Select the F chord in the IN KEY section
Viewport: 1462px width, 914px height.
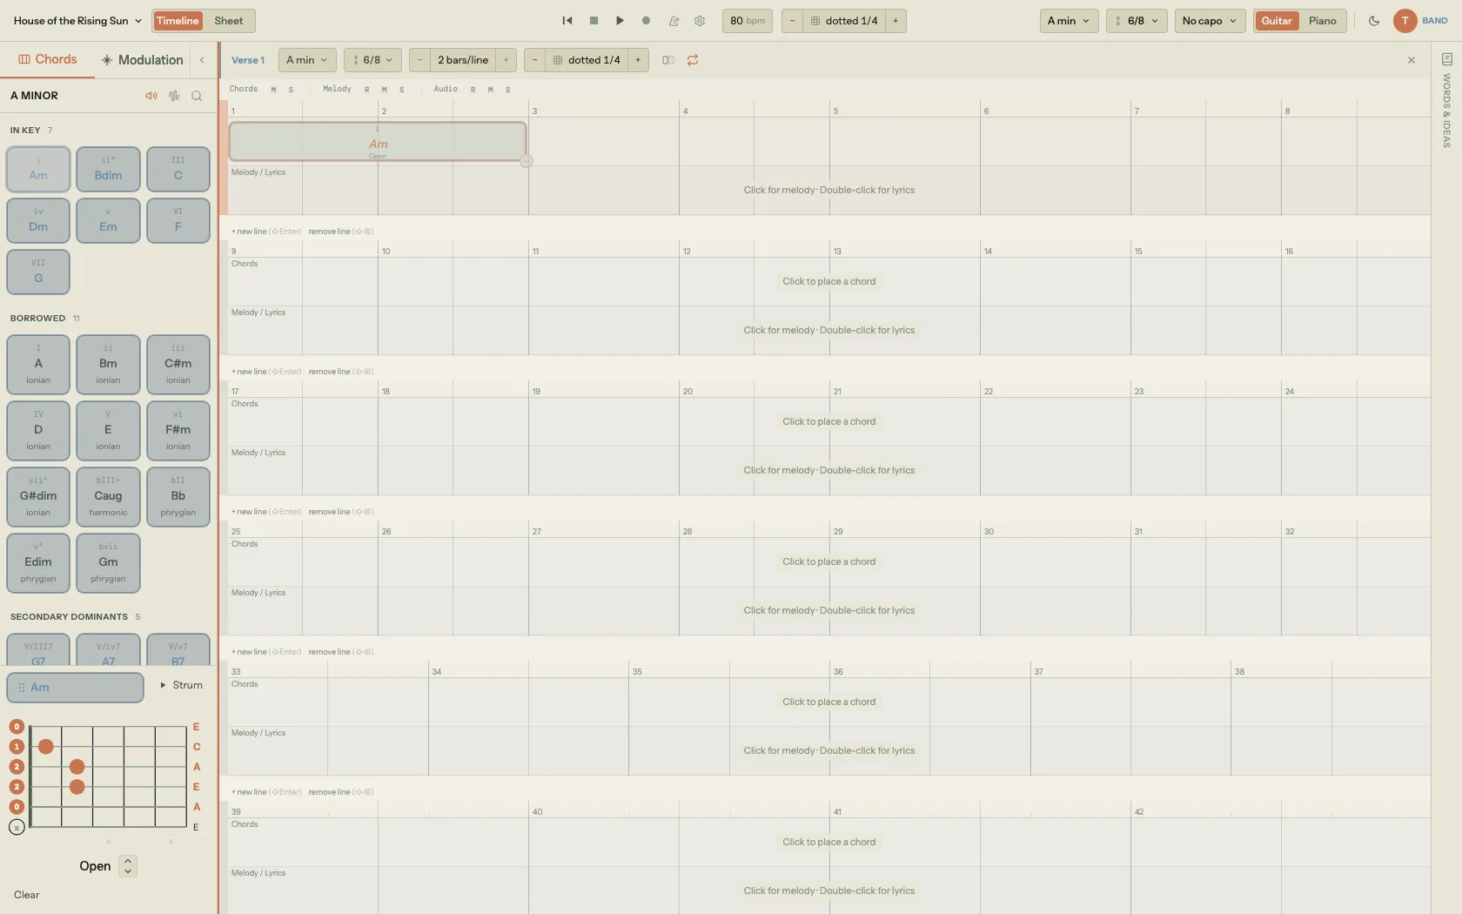tap(178, 220)
